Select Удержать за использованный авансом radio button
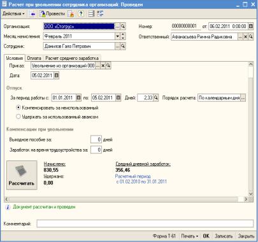This screenshot has width=258, height=242. tap(18, 117)
